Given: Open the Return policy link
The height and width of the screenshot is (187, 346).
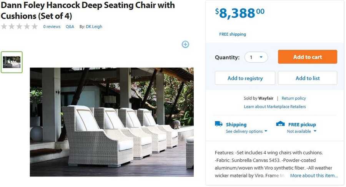Looking at the screenshot, I should point(294,98).
